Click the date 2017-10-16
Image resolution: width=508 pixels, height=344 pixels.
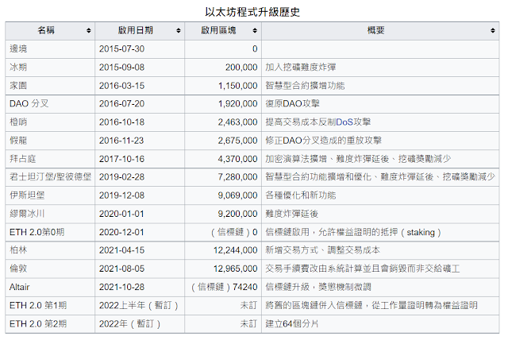tap(121, 159)
